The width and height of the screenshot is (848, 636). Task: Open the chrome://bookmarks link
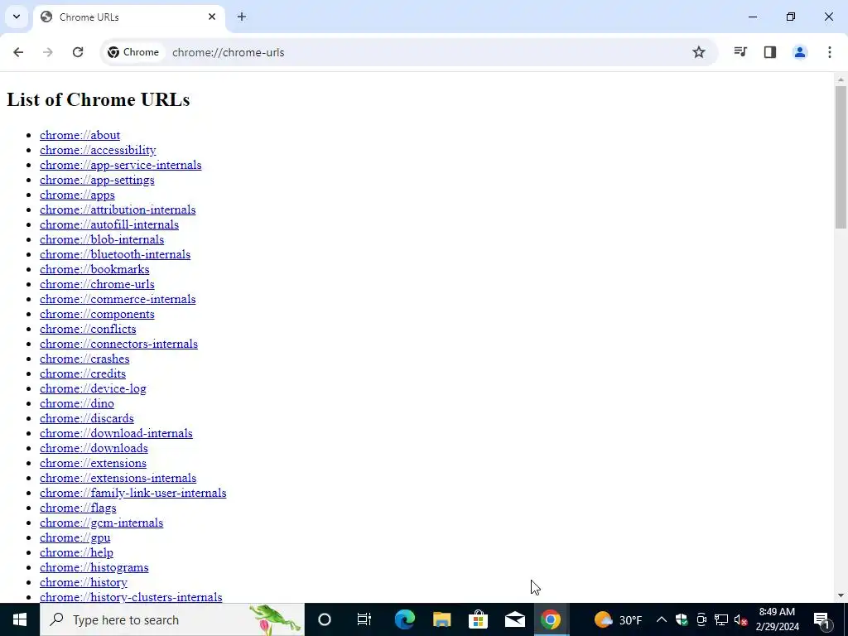pos(94,269)
